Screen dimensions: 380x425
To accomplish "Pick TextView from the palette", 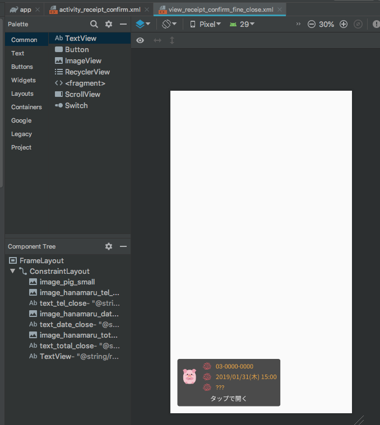I will pyautogui.click(x=90, y=38).
